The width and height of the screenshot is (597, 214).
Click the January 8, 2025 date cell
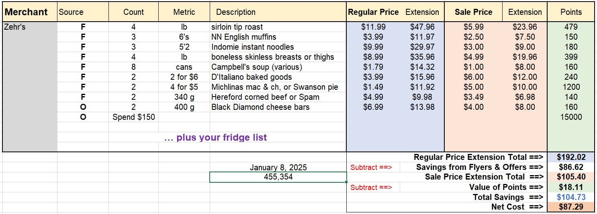[x=278, y=168]
